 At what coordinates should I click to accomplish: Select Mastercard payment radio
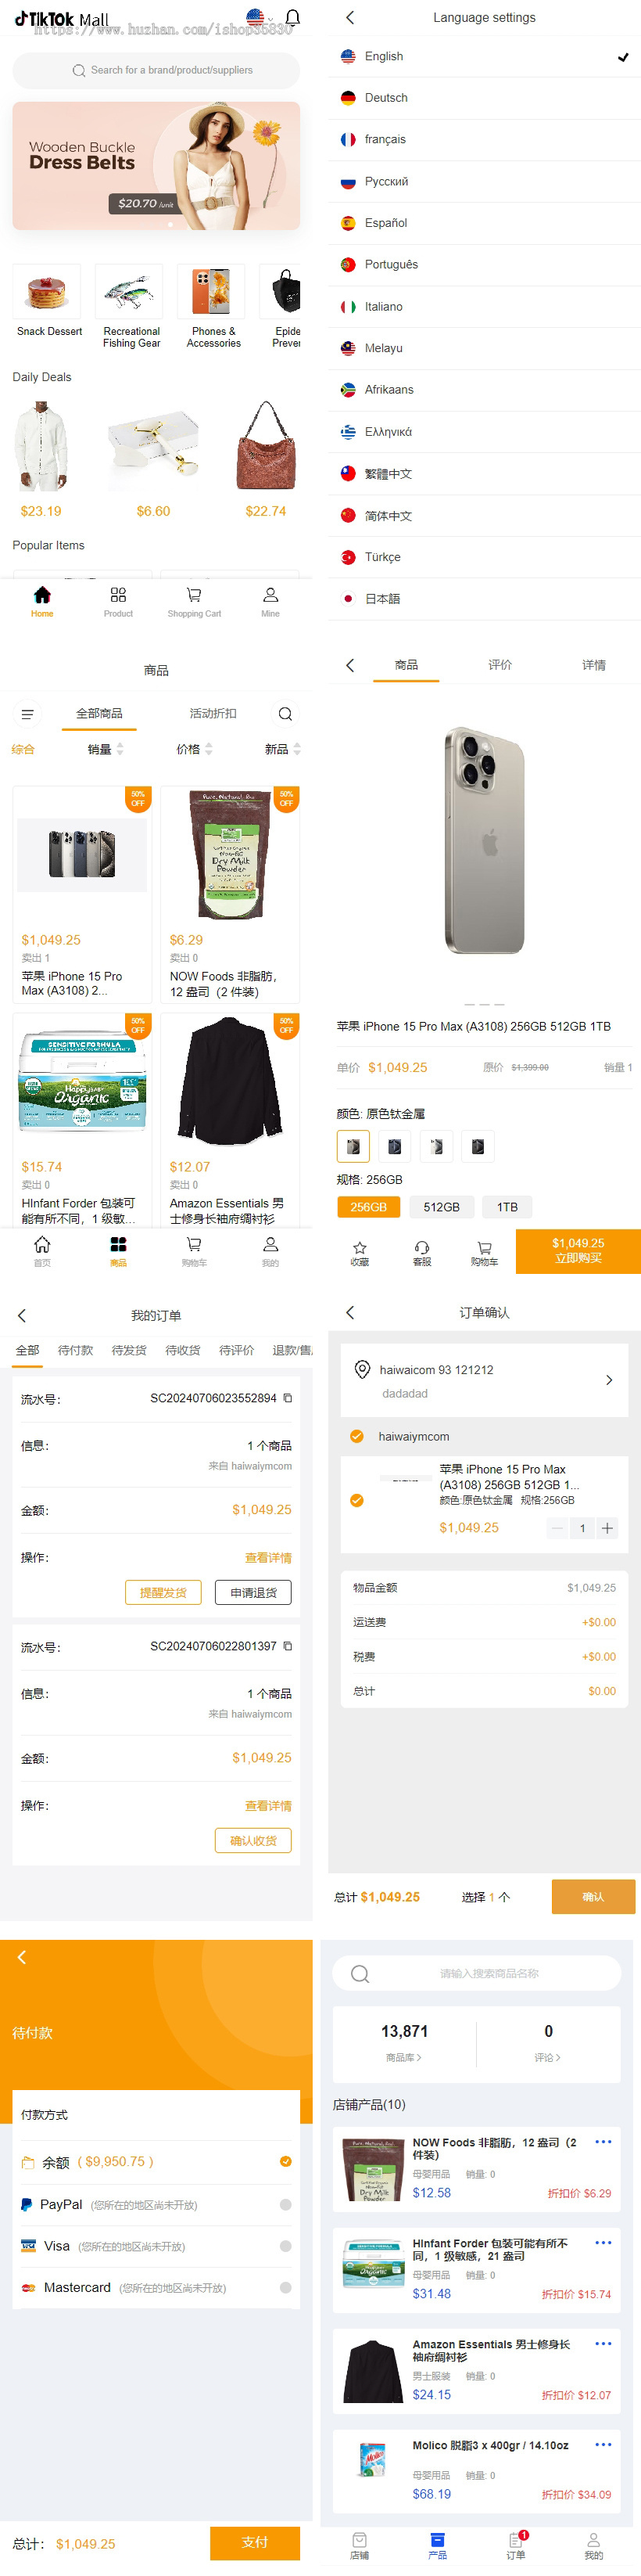(x=285, y=2287)
